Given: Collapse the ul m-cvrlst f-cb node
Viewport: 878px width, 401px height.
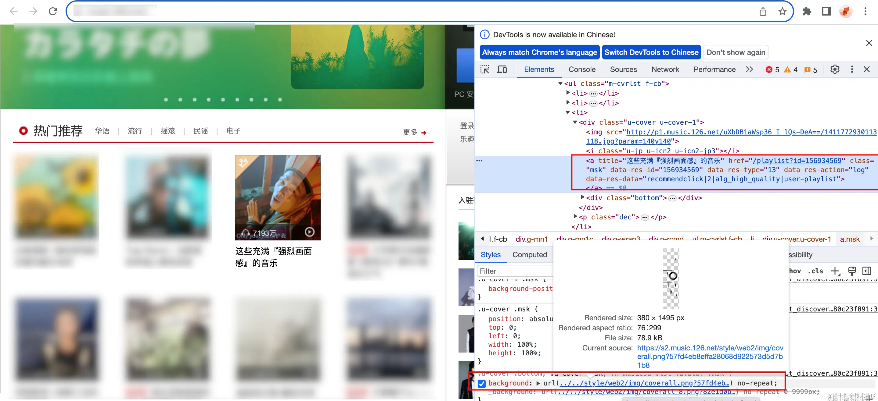Looking at the screenshot, I should (560, 83).
